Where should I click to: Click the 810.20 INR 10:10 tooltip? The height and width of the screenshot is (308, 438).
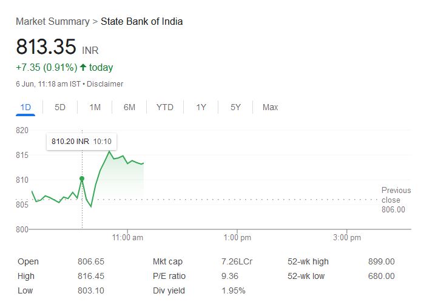(x=82, y=141)
